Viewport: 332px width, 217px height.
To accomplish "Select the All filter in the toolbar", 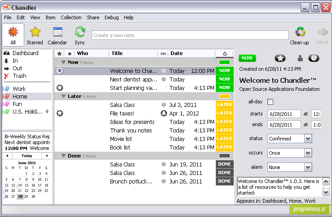I will point(13,35).
